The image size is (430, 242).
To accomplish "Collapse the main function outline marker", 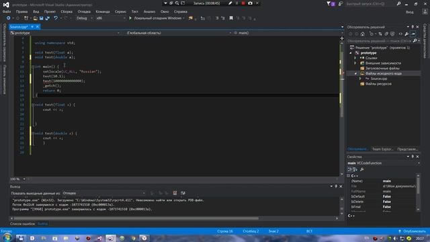I will tap(33, 67).
